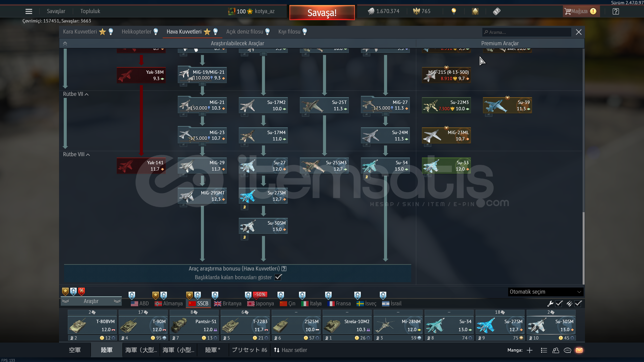
Task: Select the Su-33 aircraft
Action: click(446, 166)
